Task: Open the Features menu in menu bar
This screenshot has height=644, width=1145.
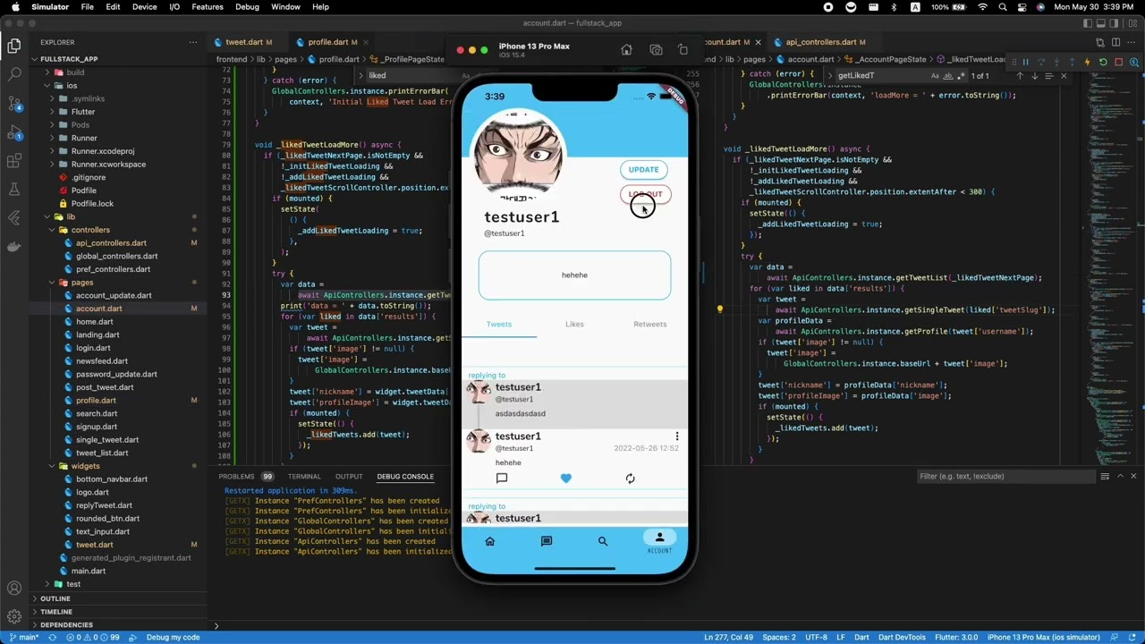Action: [x=207, y=6]
